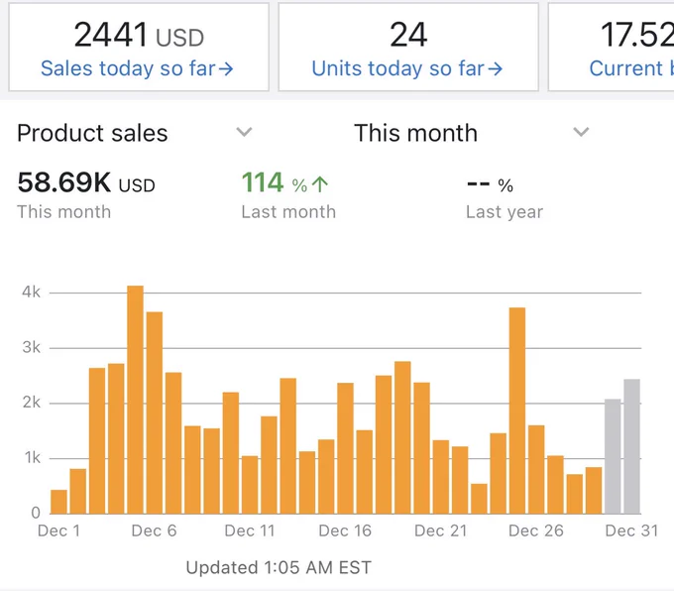
Task: Click the green up arrow trend icon
Action: [320, 184]
